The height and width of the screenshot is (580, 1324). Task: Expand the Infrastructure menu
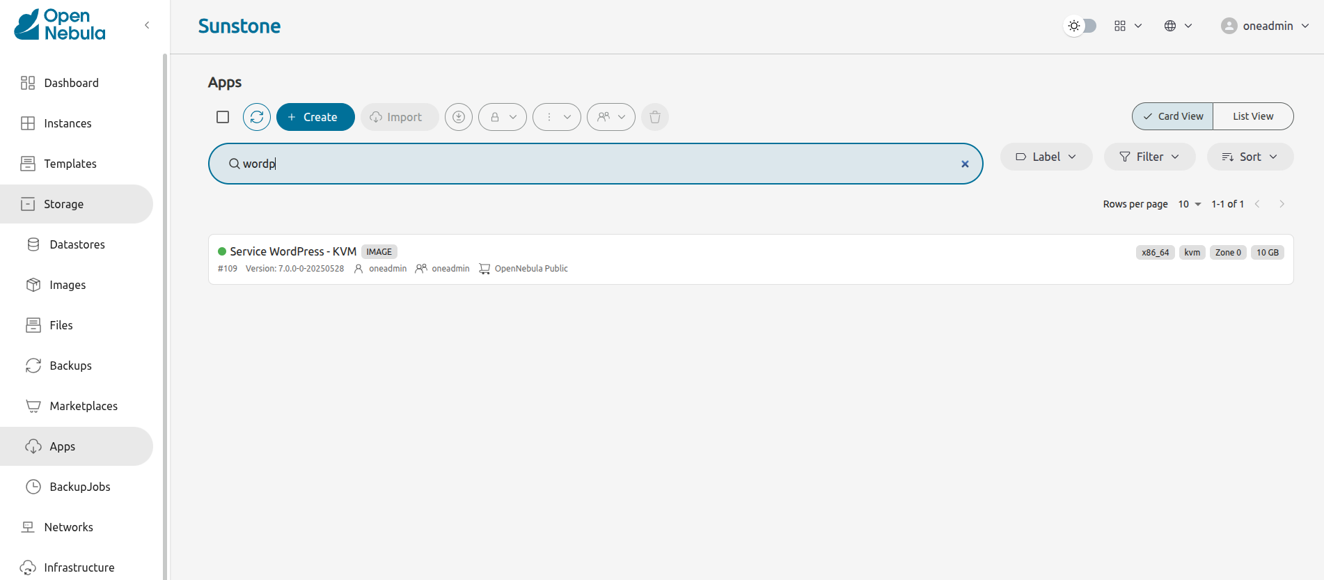[77, 567]
